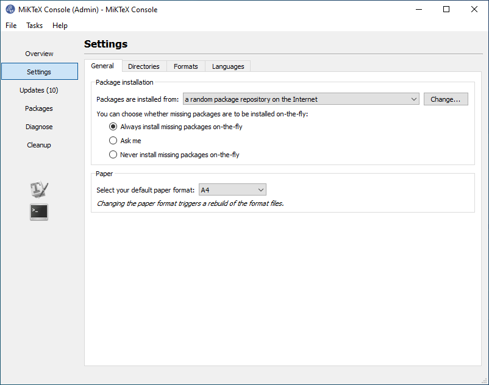Switch to the Directories tab
Screen dimensions: 489x385
click(144, 66)
